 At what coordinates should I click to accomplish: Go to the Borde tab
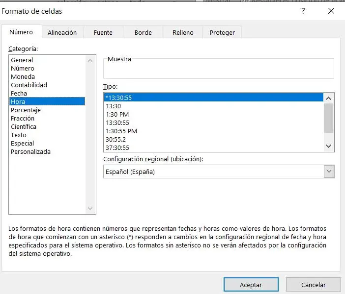pyautogui.click(x=143, y=32)
